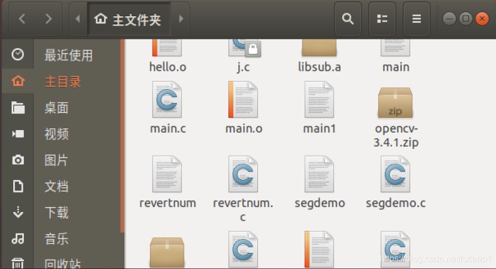Open the hamburger menu button
Screen dimensions: 496x269
click(416, 19)
